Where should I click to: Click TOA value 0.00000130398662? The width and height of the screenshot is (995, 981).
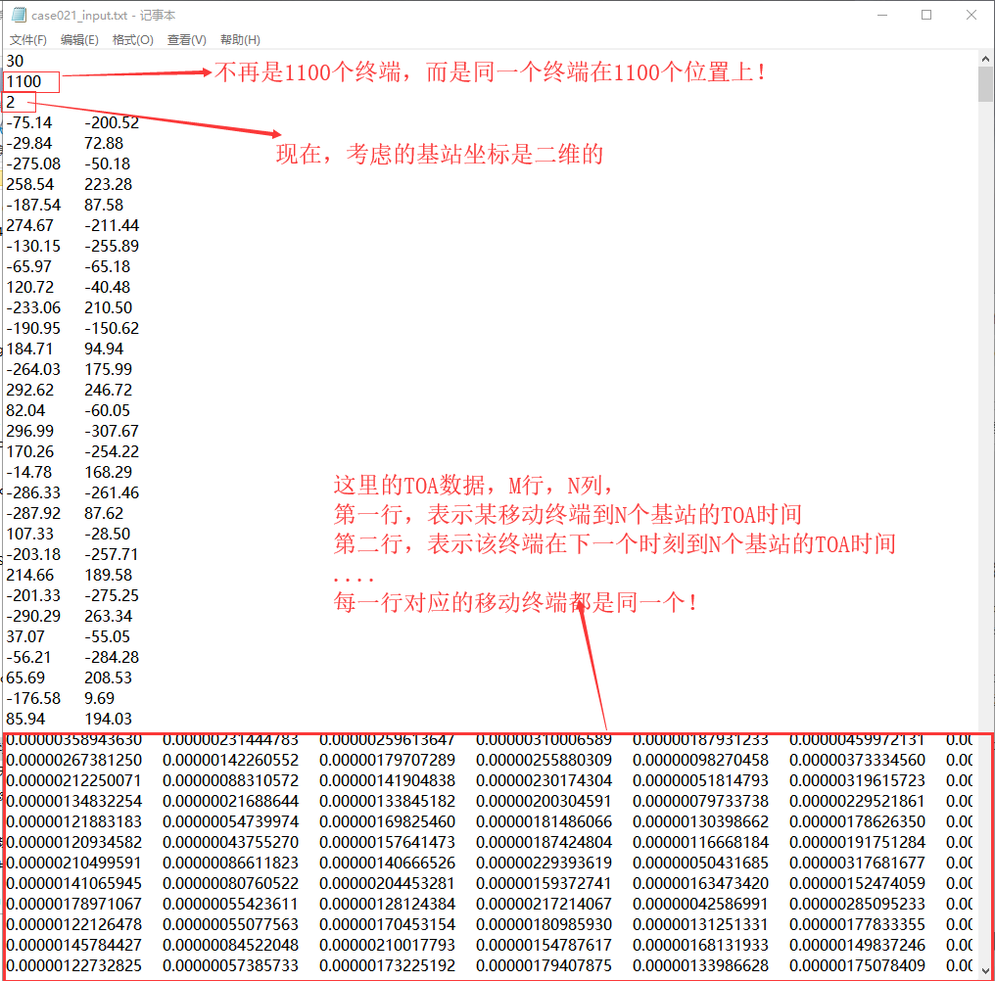pos(701,821)
